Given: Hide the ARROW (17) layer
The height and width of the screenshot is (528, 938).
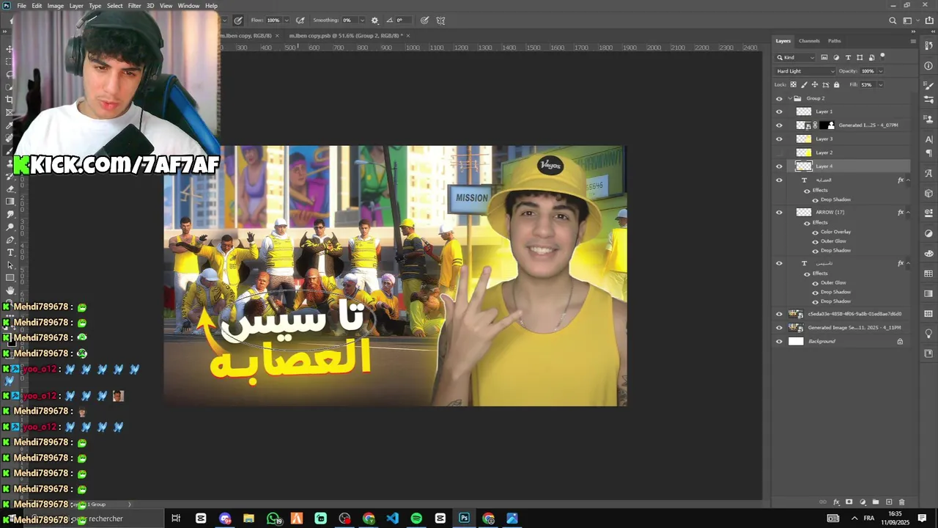Looking at the screenshot, I should [x=779, y=213].
